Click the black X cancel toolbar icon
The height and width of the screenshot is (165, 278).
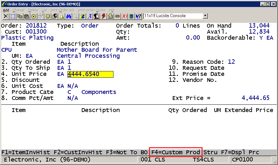point(6,16)
